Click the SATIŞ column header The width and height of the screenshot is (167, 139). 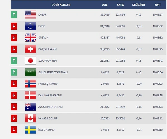tap(120, 5)
